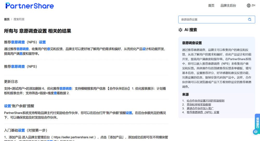
Task: Open source link 推荐意愿调查（NPS）设置
Action: (203, 112)
